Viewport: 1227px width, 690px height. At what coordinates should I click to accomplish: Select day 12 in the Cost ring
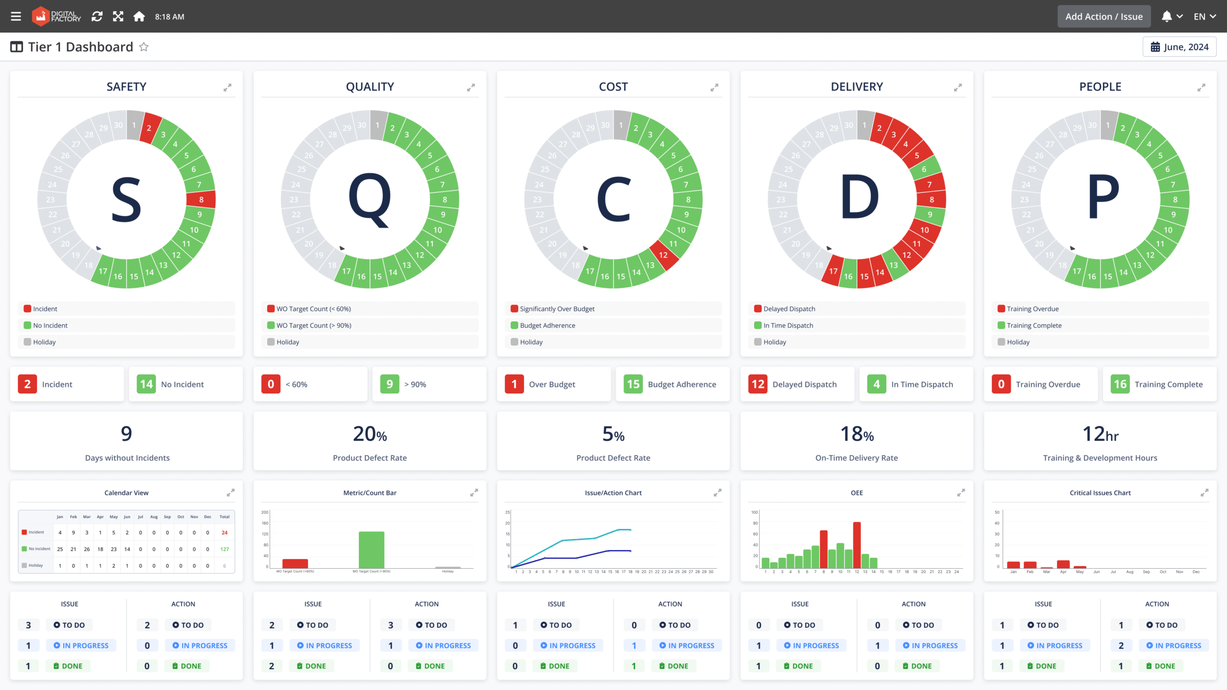pyautogui.click(x=663, y=255)
